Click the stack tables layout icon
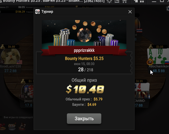 coord(136,1)
